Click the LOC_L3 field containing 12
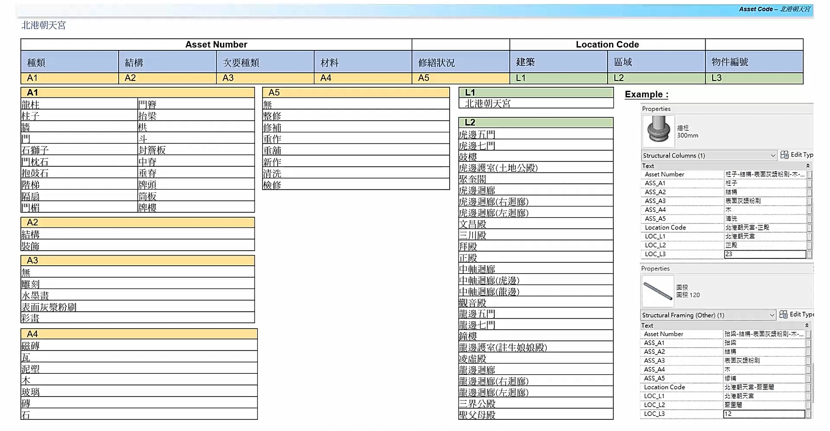Viewport: 830px width, 431px height. (764, 414)
